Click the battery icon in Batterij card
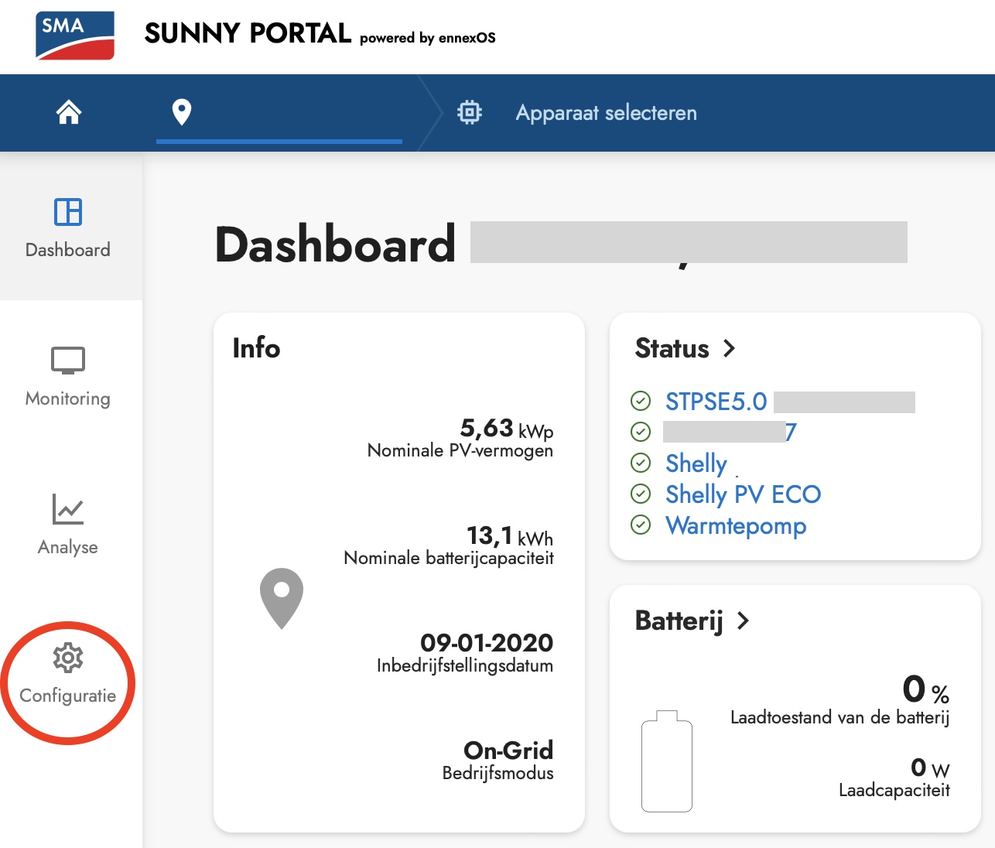995x848 pixels. [x=667, y=761]
